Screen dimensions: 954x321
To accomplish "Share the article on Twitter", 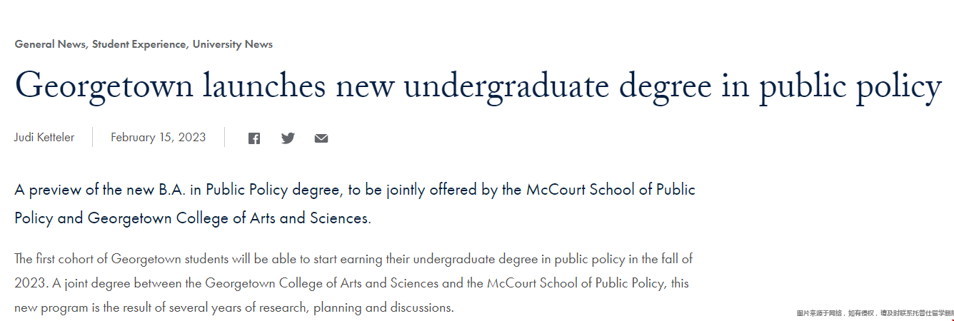I will tap(288, 138).
